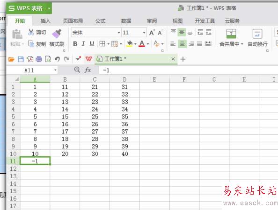Switch to the 页面布局 tab
Viewport: 278px width, 210px height.
[73, 21]
